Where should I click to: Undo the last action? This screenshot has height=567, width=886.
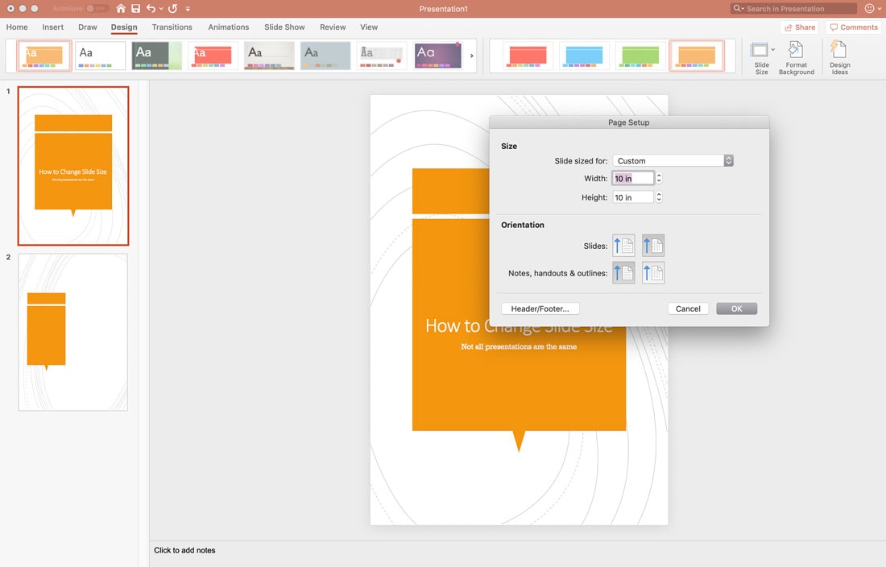tap(152, 8)
